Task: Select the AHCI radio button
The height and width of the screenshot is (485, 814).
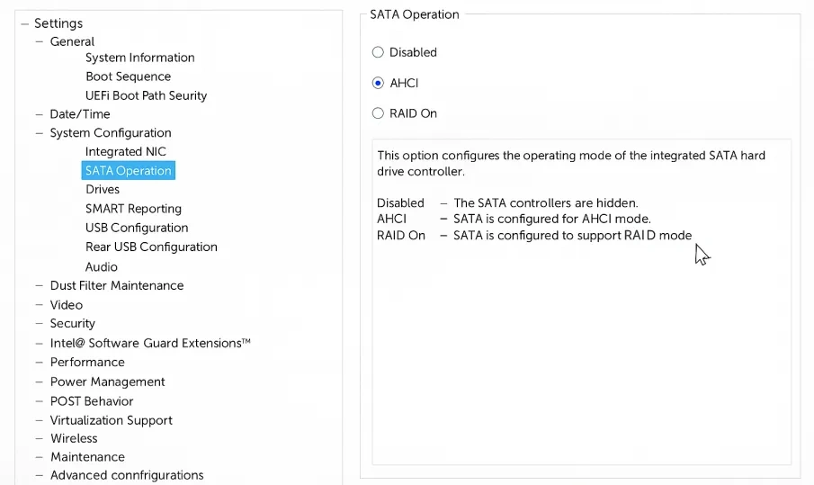Action: (378, 83)
